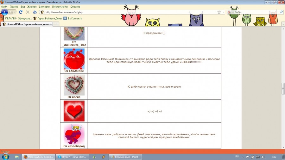
Task: Open the Герои Войны и Денег bookmark
Action: pos(47,18)
